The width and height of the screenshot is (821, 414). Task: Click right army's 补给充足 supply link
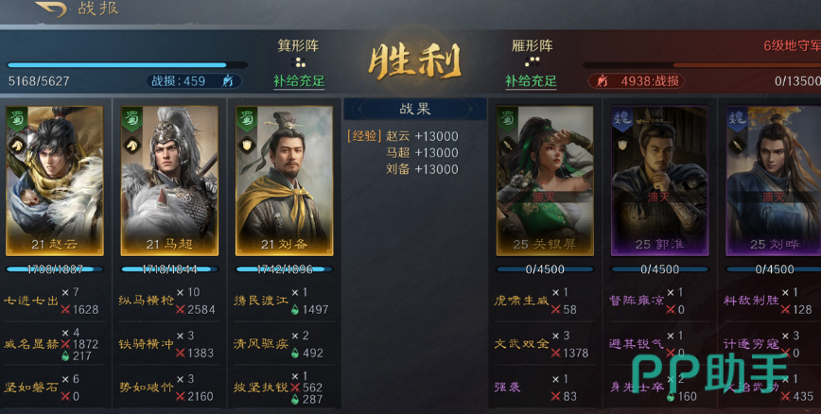coord(531,81)
